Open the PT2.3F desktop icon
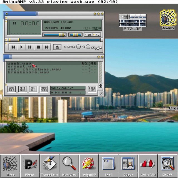 pyautogui.click(x=132, y=22)
